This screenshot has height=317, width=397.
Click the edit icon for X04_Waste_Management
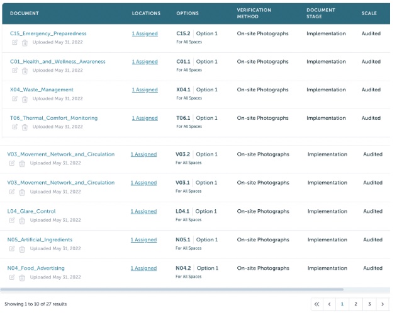(14, 99)
